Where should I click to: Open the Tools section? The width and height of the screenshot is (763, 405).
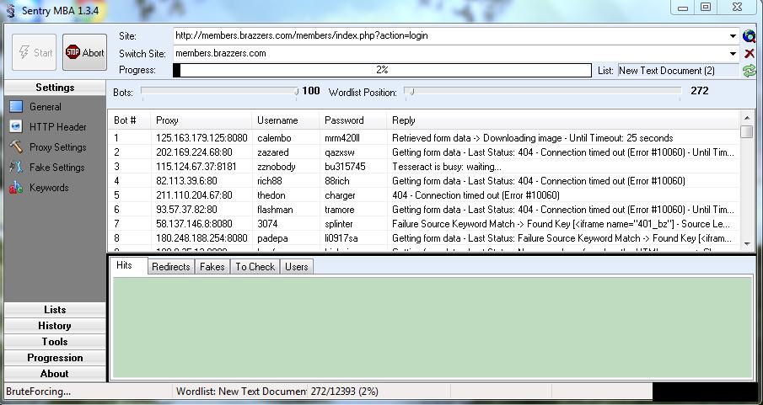coord(55,342)
